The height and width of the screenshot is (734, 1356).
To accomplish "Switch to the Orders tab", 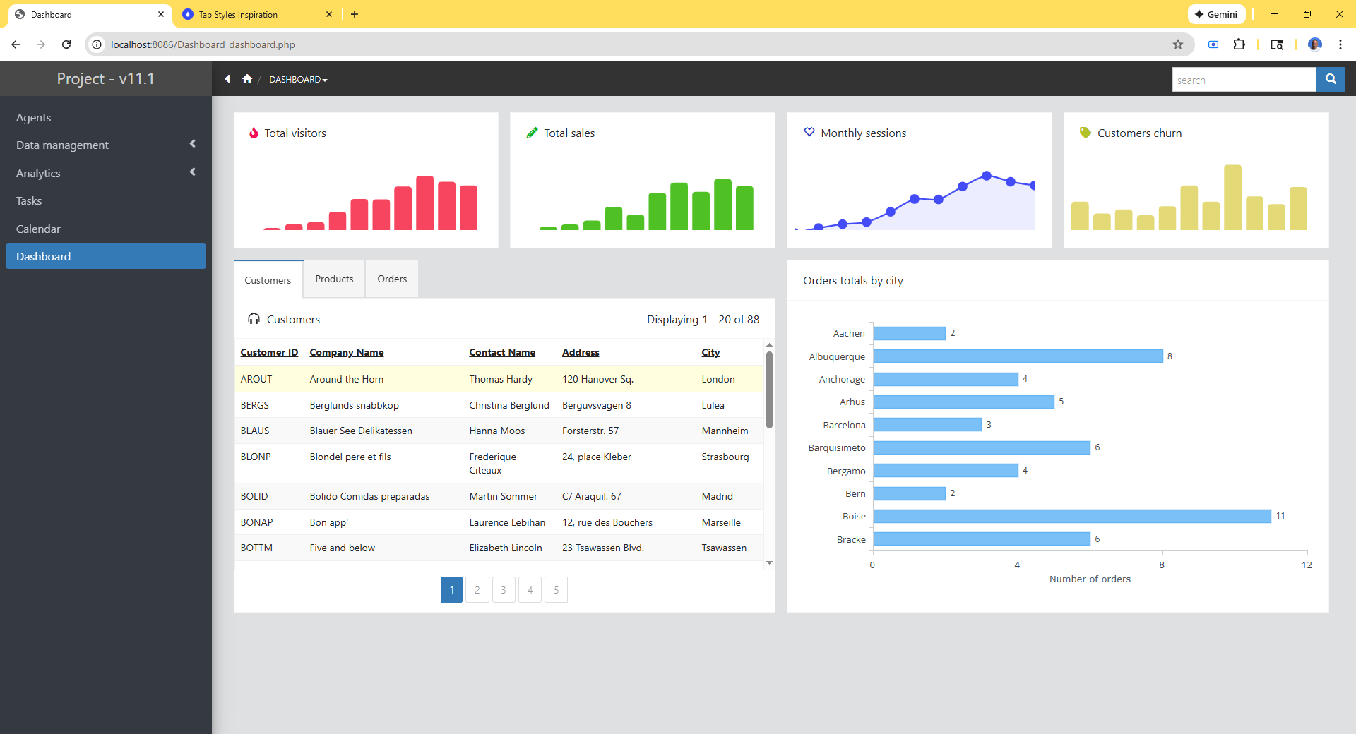I will [x=392, y=279].
